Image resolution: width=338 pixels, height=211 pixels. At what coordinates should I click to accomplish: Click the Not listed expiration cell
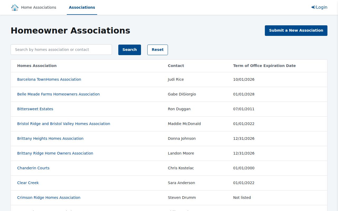pyautogui.click(x=242, y=198)
